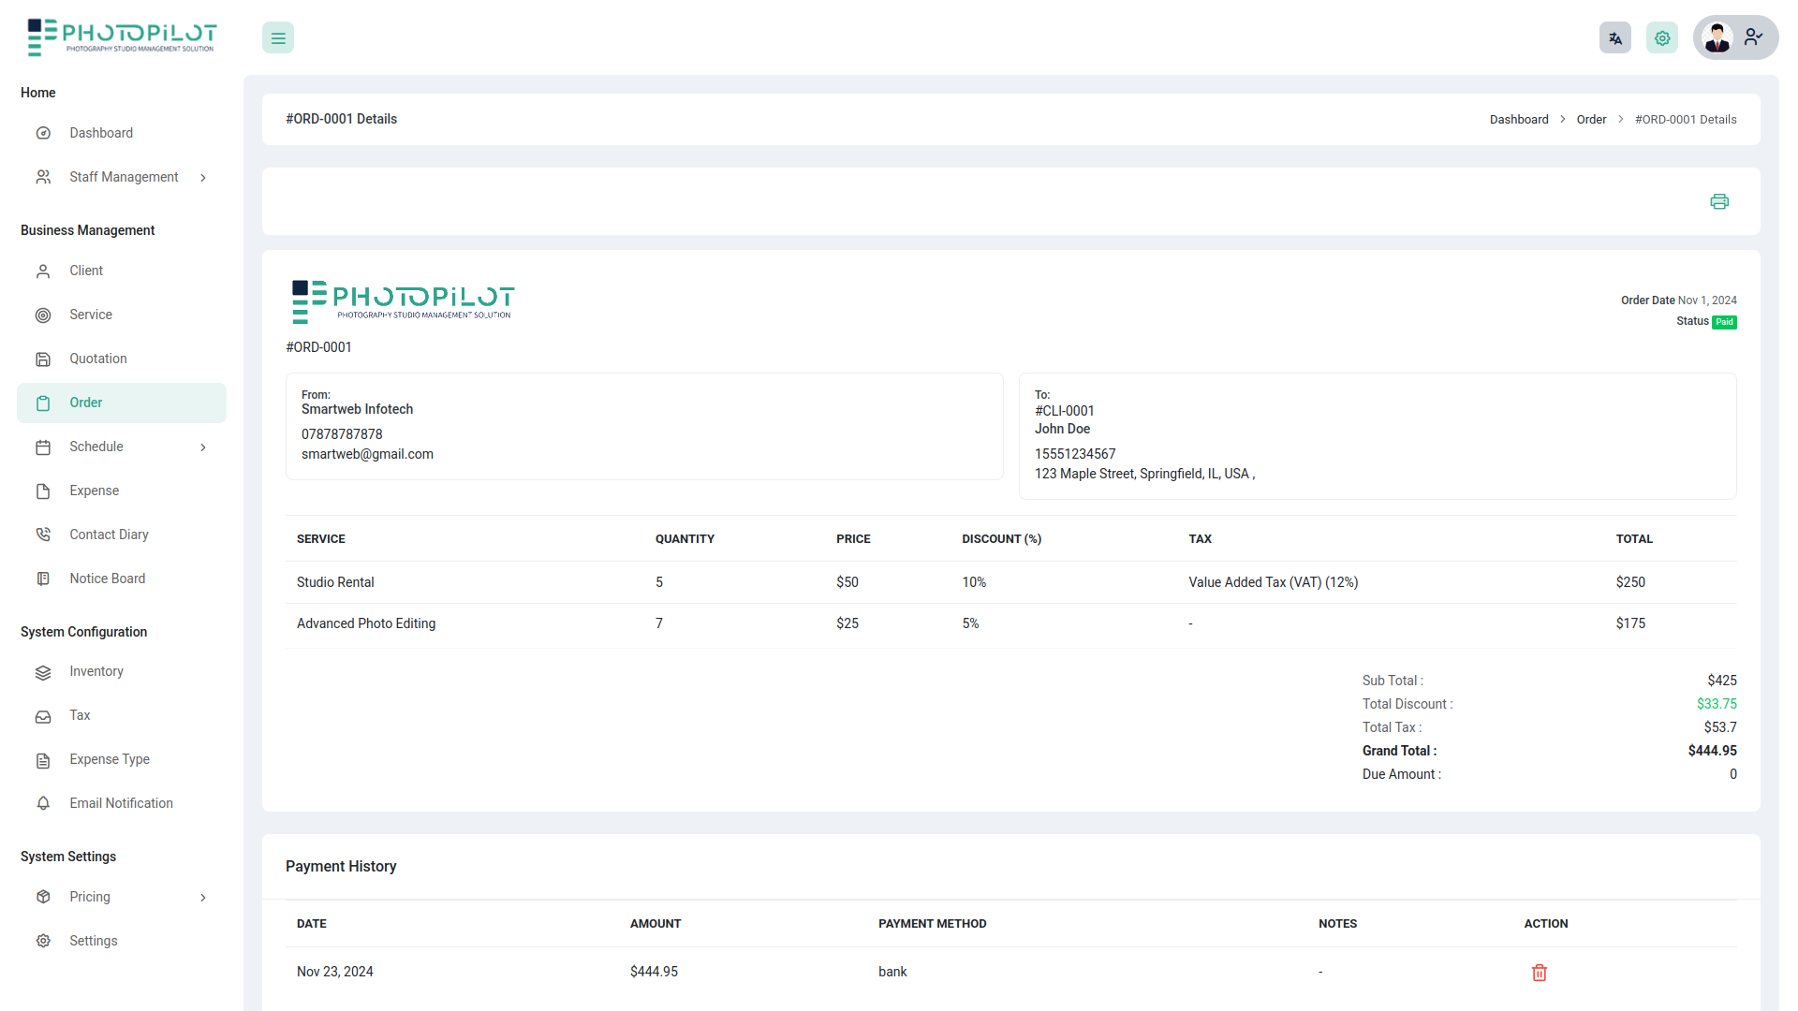This screenshot has height=1011, width=1798.
Task: Go to Client page
Action: coord(86,271)
